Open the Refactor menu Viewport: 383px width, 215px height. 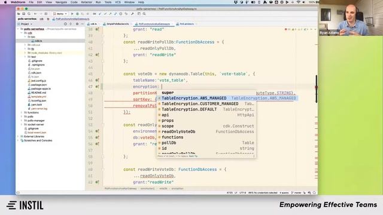pos(86,2)
